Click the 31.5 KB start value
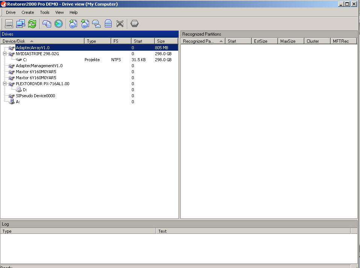Image resolution: width=360 pixels, height=268 pixels. coord(138,60)
